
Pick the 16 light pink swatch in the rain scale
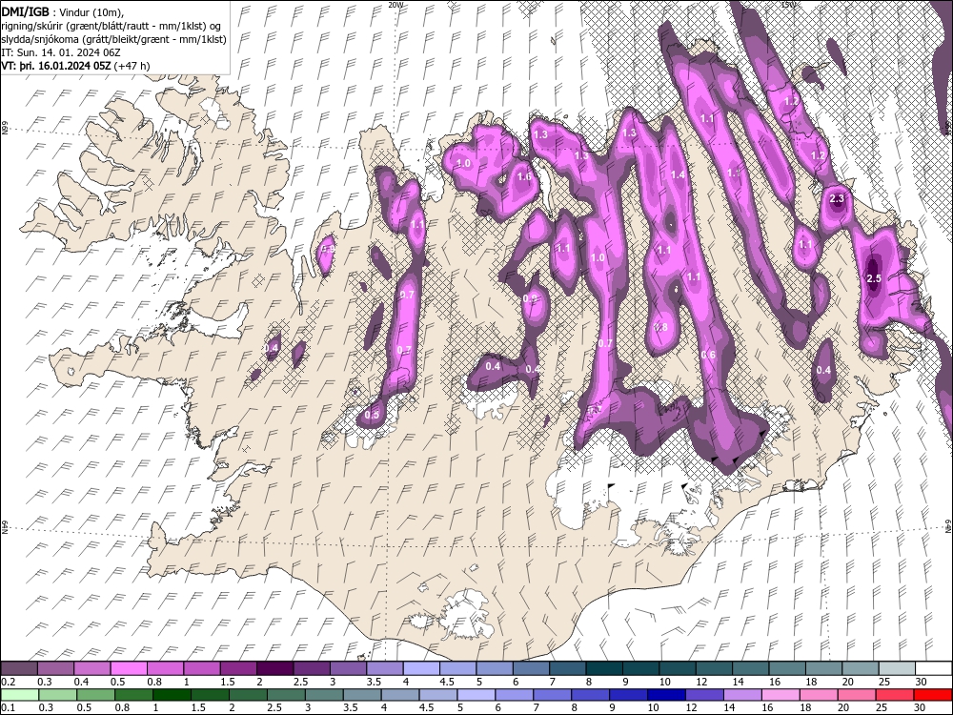pos(781,695)
